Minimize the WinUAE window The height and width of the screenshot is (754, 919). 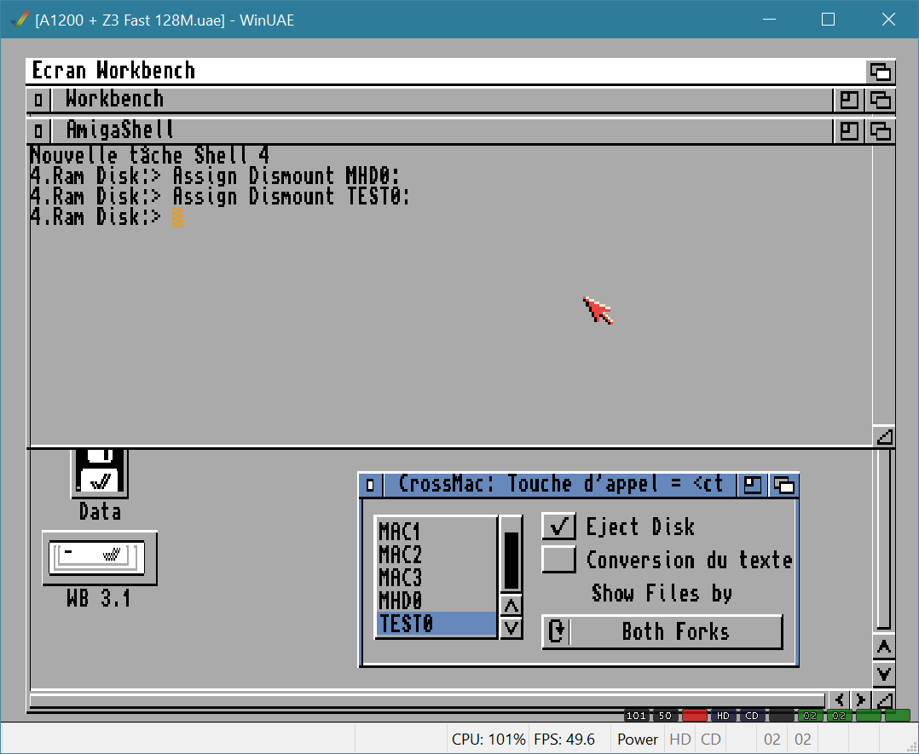pyautogui.click(x=770, y=20)
